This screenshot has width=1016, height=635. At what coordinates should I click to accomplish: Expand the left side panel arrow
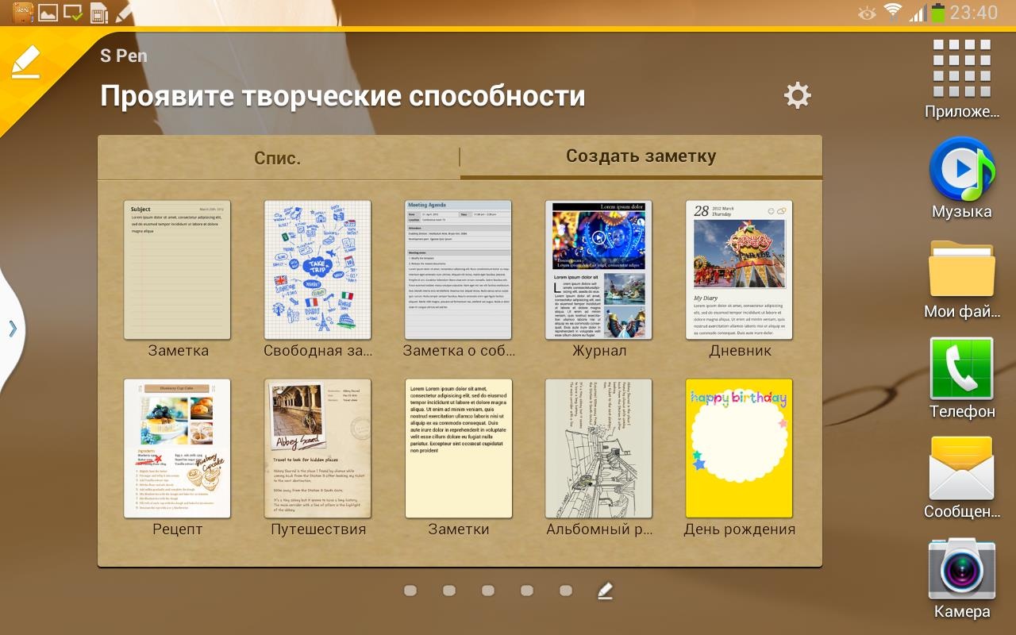click(x=12, y=329)
